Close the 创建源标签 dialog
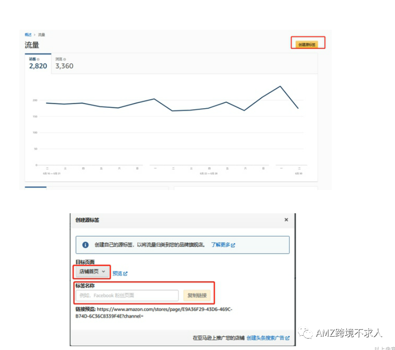This screenshot has height=350, width=395. [x=286, y=220]
